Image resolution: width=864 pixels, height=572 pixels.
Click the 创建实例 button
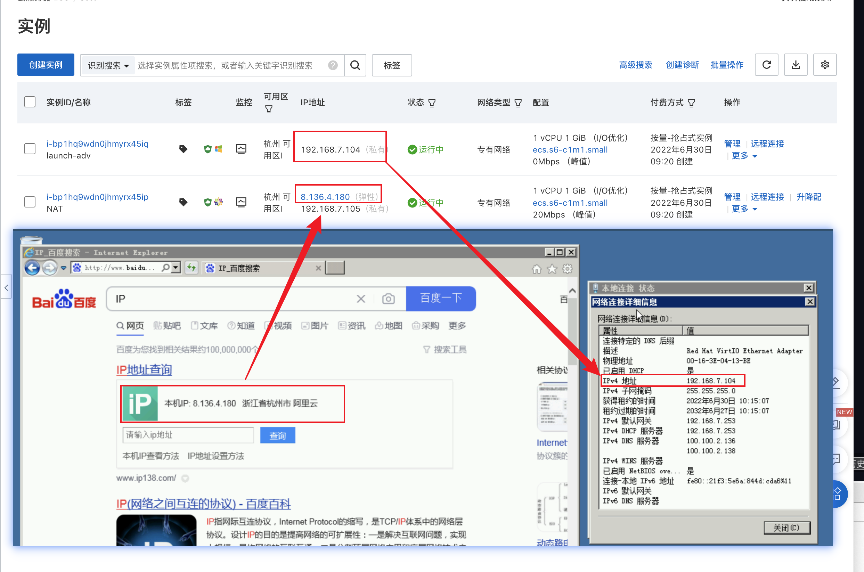click(x=46, y=65)
